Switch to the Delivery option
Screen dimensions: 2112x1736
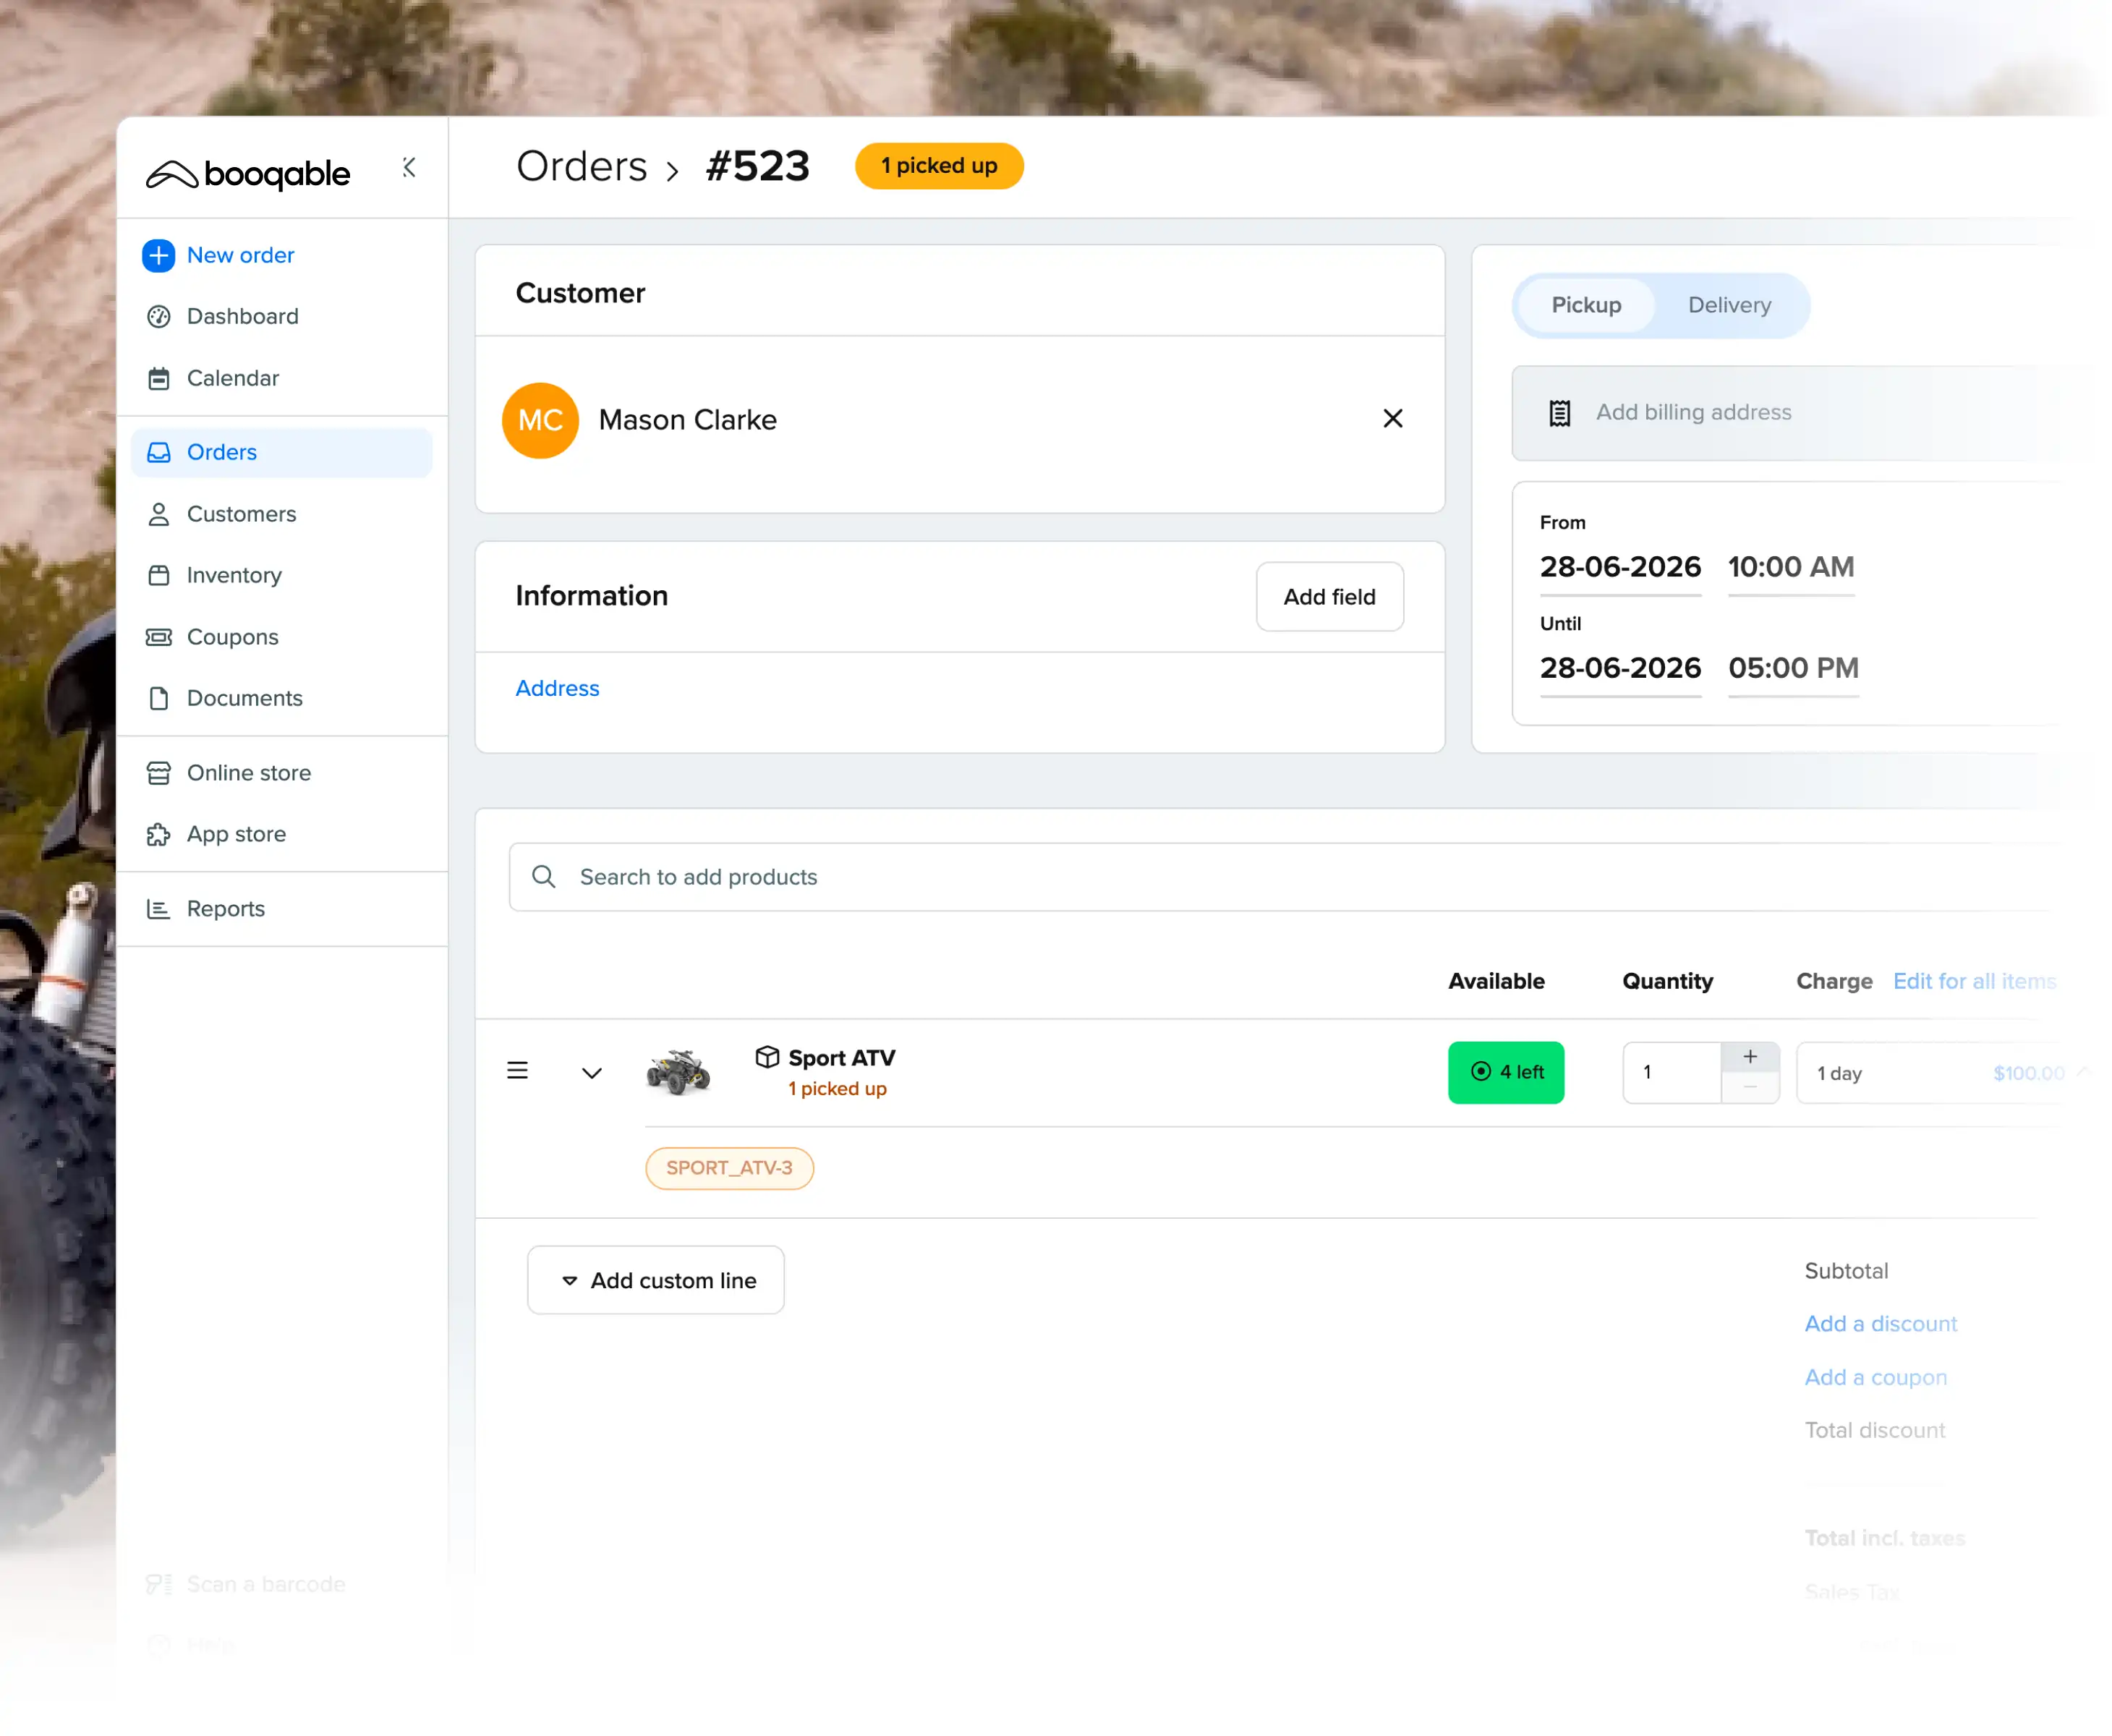click(1729, 305)
